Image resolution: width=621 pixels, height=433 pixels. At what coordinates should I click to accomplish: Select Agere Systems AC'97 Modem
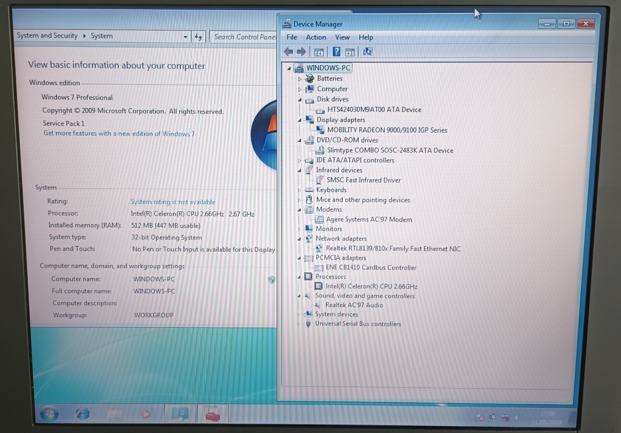coord(369,220)
